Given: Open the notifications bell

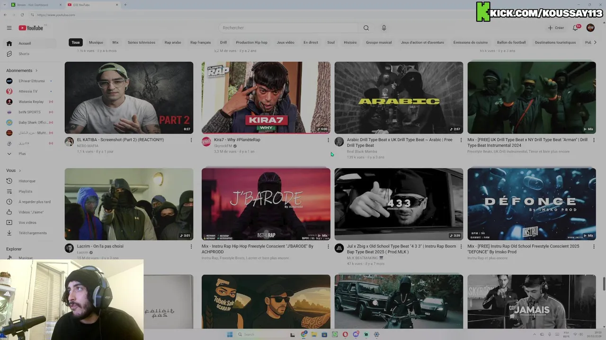Looking at the screenshot, I should 576,28.
